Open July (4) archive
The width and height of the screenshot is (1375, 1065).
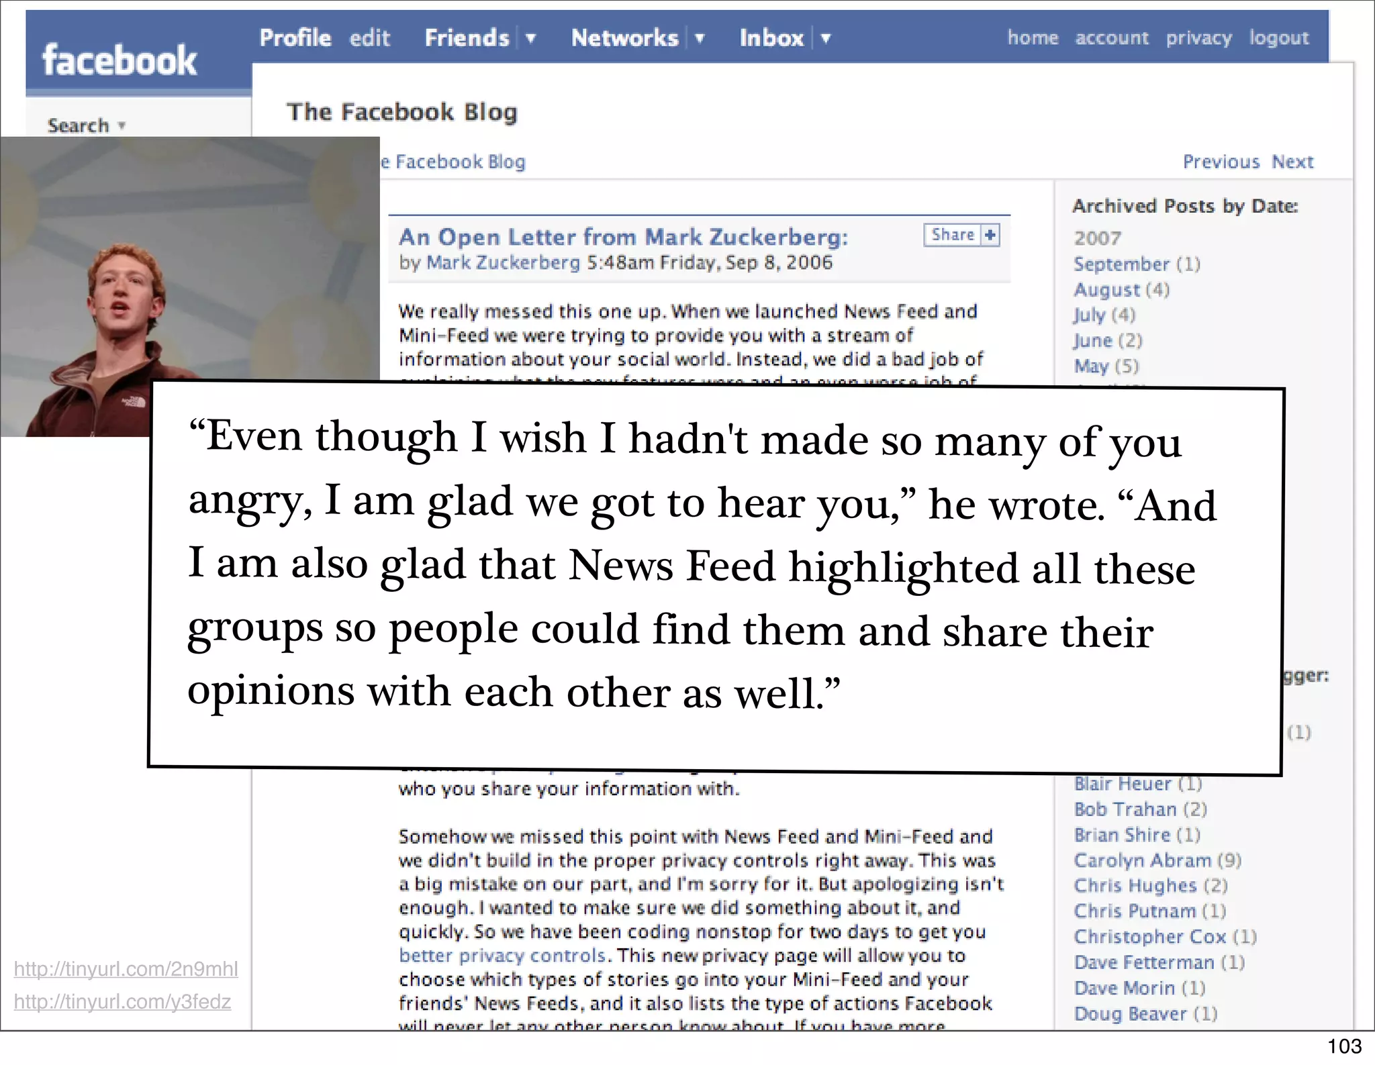[x=1104, y=315]
